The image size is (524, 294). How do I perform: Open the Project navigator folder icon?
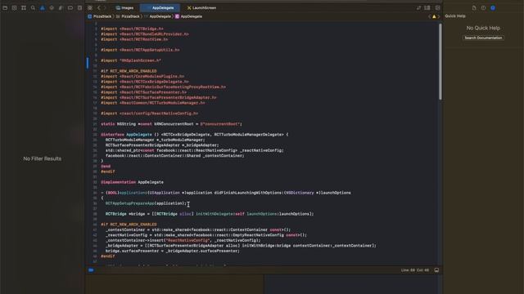click(5, 7)
